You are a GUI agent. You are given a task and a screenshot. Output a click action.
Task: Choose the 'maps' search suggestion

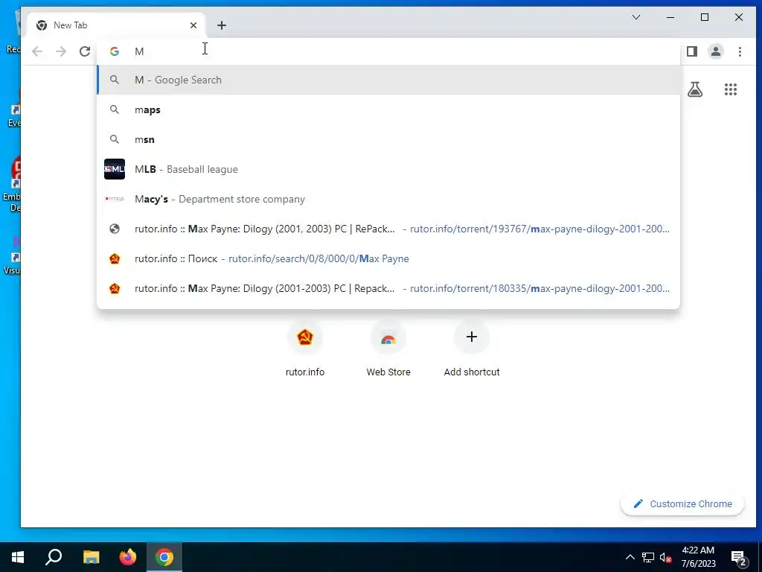(388, 110)
